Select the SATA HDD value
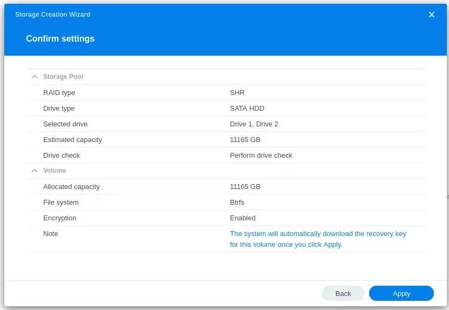449x310 pixels. 247,109
